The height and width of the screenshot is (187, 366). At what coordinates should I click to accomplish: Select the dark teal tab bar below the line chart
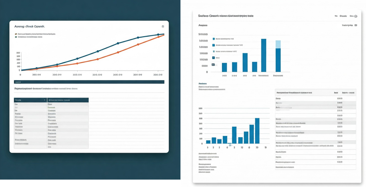[89, 82]
